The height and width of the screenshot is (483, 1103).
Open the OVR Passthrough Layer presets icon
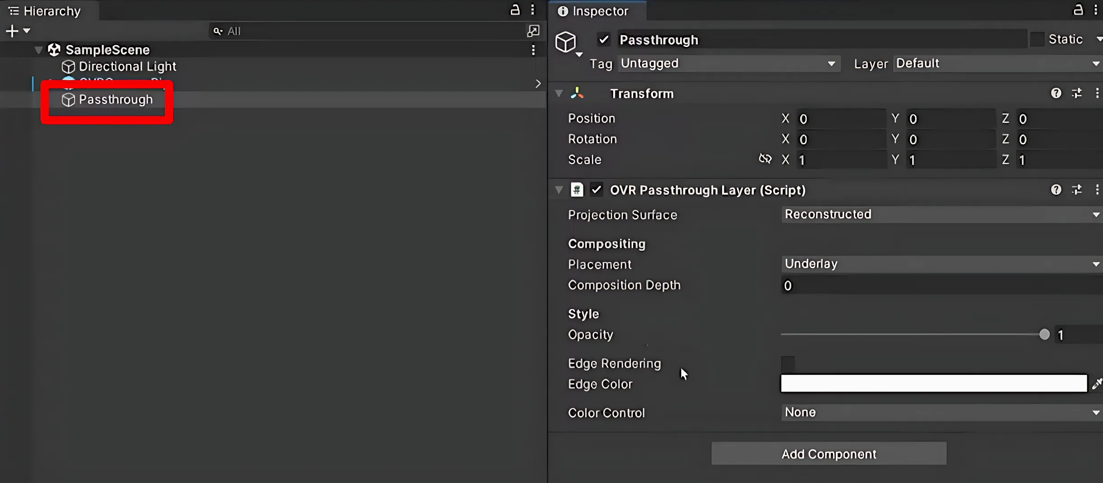click(1077, 190)
